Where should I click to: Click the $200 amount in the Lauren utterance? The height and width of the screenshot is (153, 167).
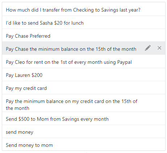click(x=37, y=75)
